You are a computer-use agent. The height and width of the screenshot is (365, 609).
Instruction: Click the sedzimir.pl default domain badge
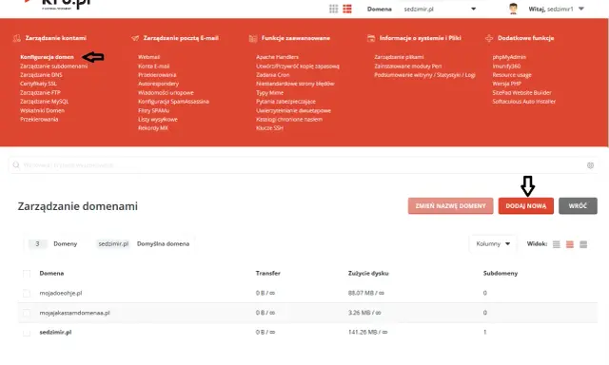tap(113, 244)
